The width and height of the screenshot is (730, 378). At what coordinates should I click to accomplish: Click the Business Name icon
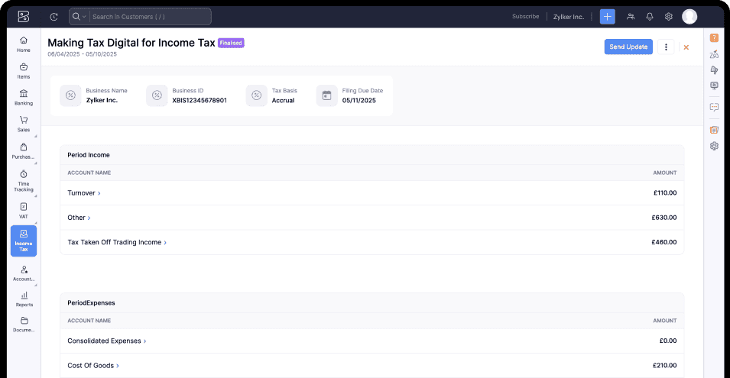[x=70, y=95]
